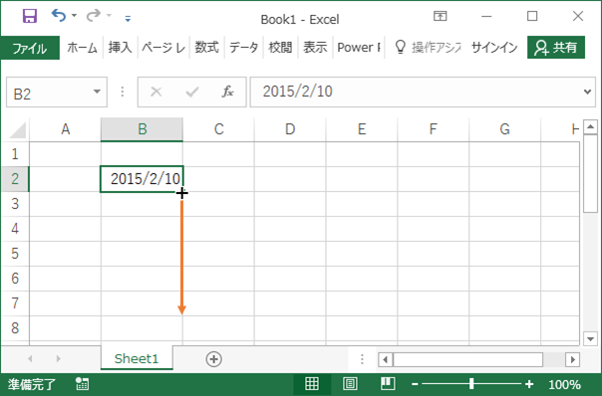602x396 pixels.
Task: Open the Ribbon Display Options button
Action: click(440, 16)
